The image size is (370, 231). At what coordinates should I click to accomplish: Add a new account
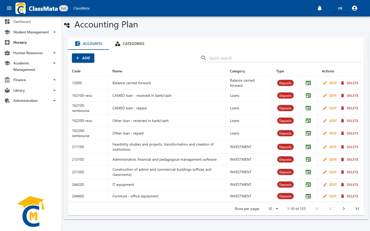83,58
